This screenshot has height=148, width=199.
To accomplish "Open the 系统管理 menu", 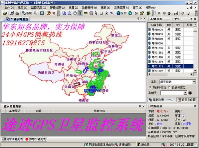I will click(x=121, y=8).
